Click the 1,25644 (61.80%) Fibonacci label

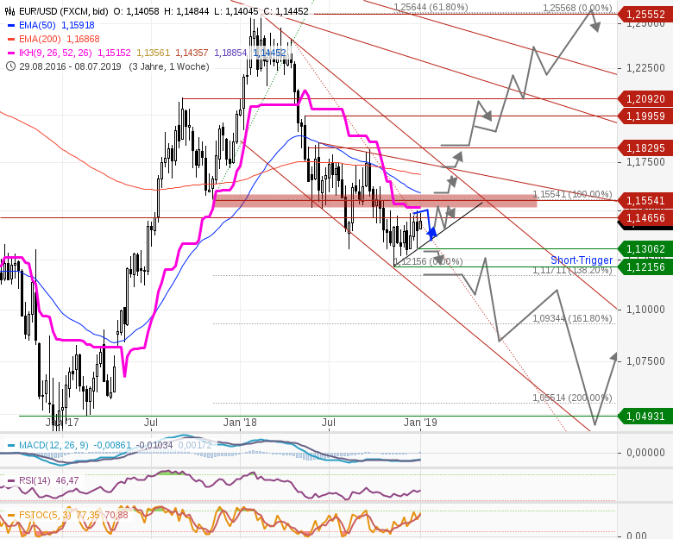pos(431,7)
